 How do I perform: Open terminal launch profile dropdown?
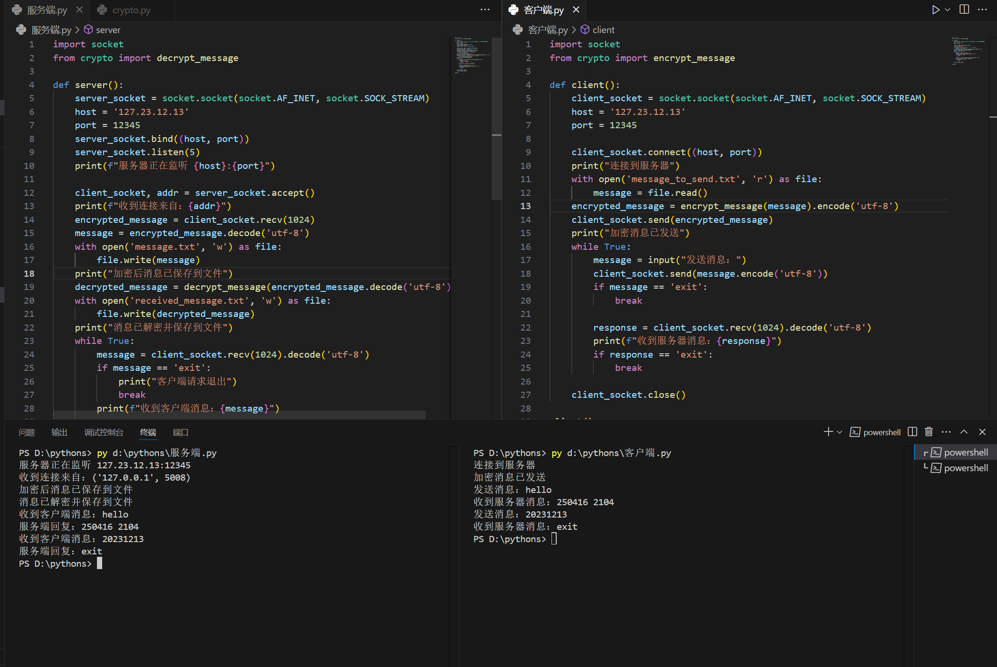(x=840, y=432)
